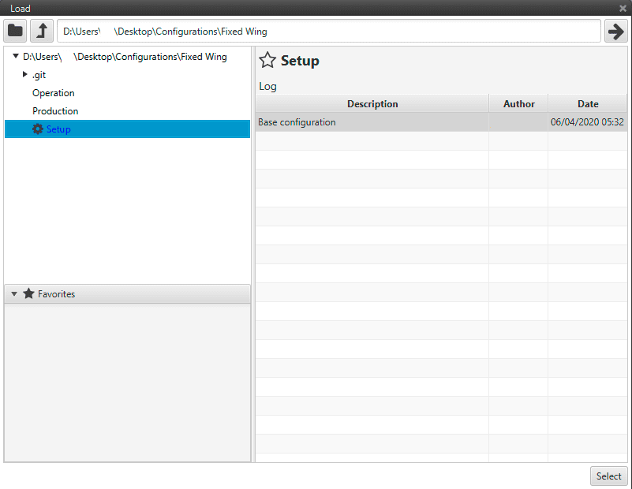The image size is (632, 489).
Task: Close the Load dialog
Action: pos(623,8)
